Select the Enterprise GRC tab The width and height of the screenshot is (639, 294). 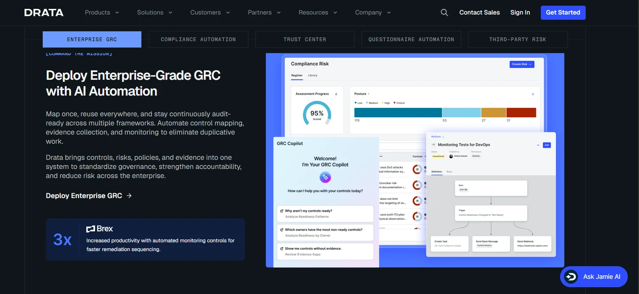(x=92, y=40)
